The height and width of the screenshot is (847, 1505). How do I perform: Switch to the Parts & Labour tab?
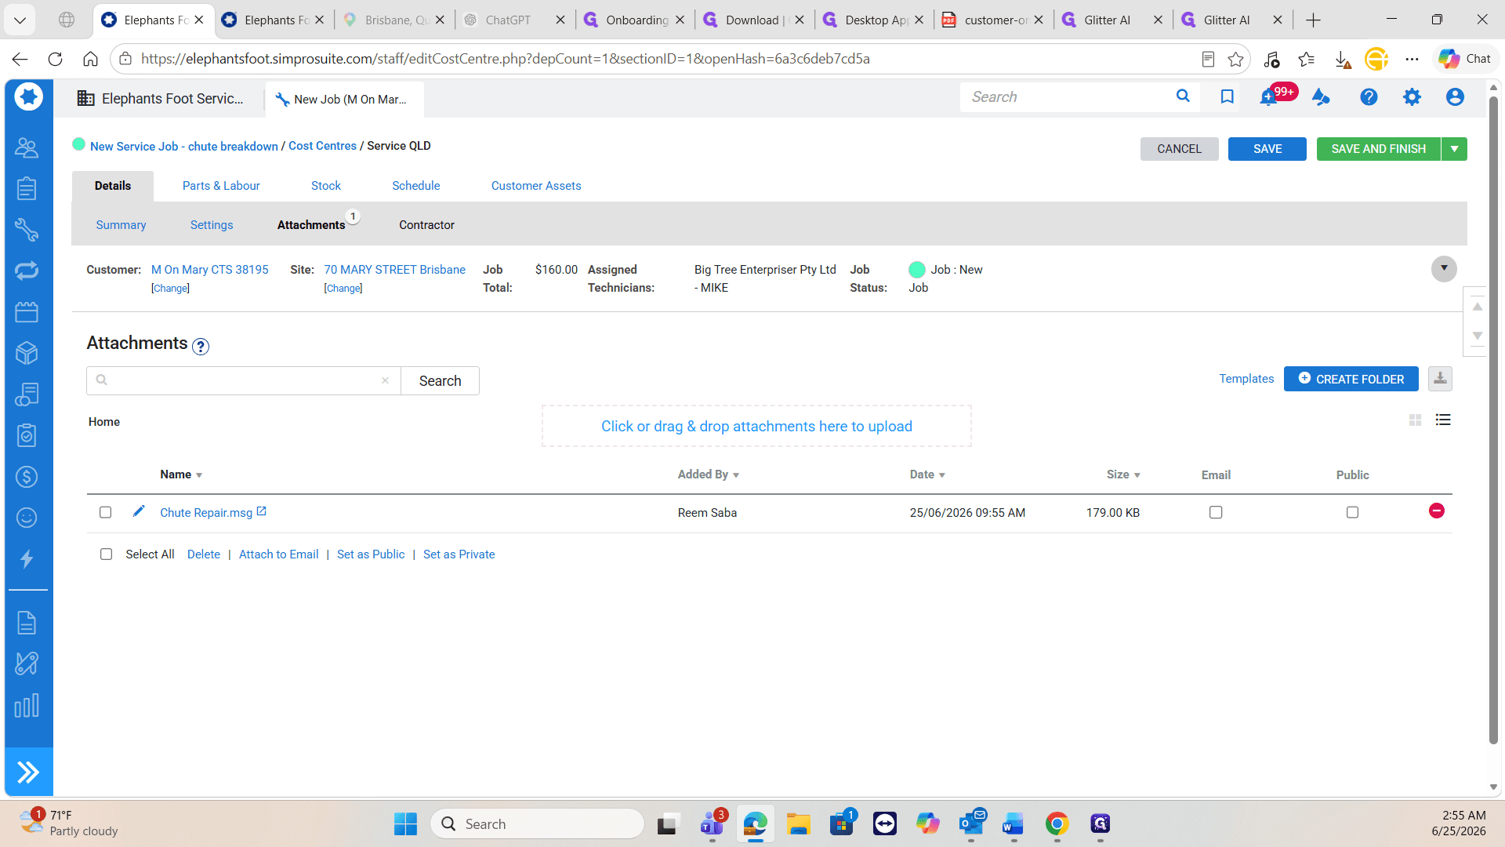tap(221, 186)
